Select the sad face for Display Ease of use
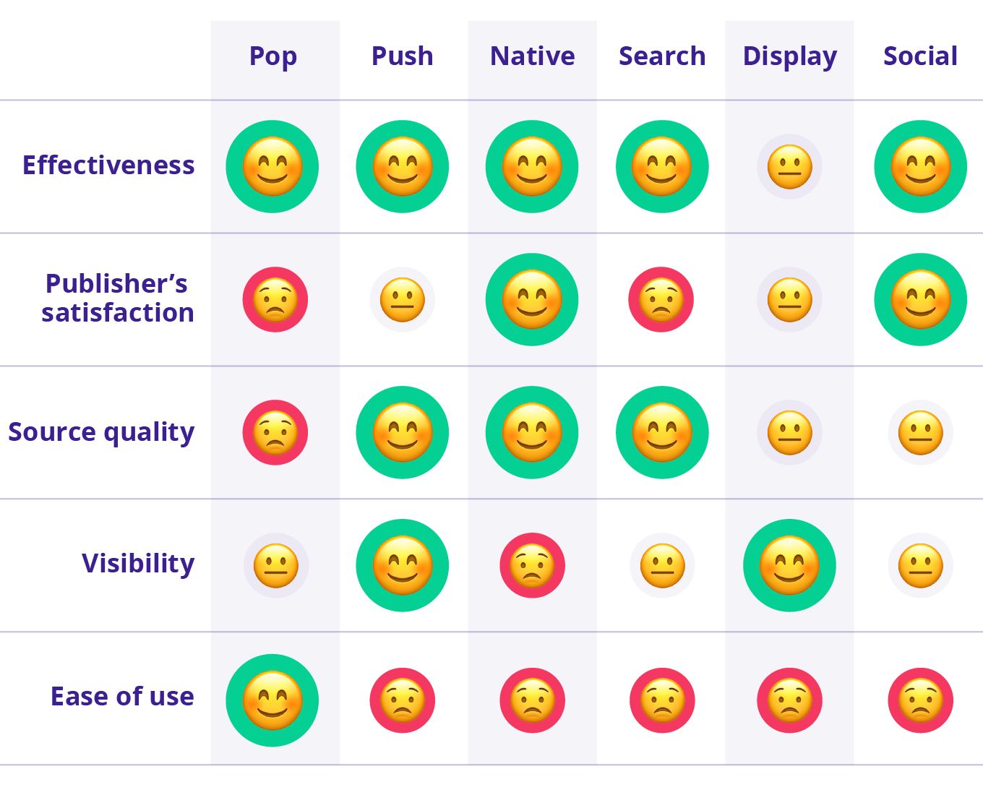Image resolution: width=983 pixels, height=795 pixels. pyautogui.click(x=790, y=700)
